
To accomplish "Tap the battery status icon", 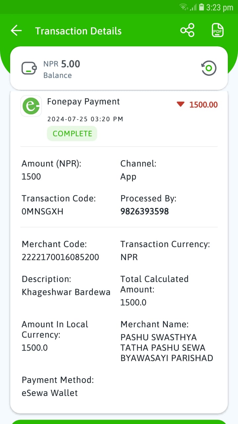I will click(x=201, y=7).
